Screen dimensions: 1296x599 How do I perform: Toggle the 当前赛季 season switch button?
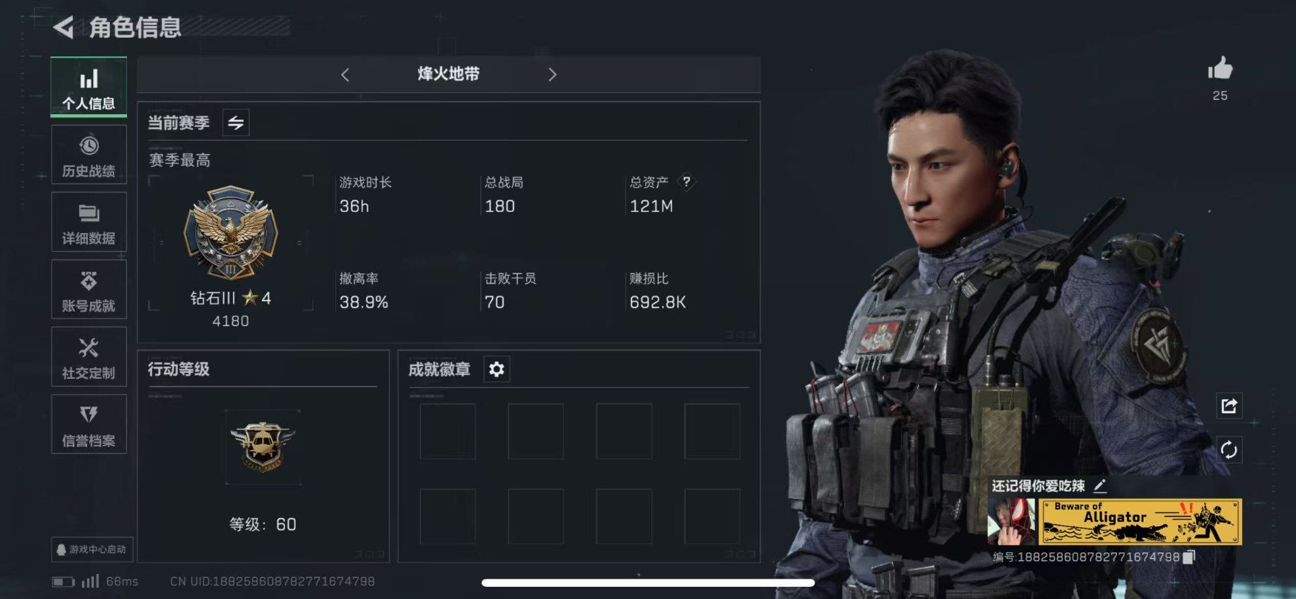236,123
